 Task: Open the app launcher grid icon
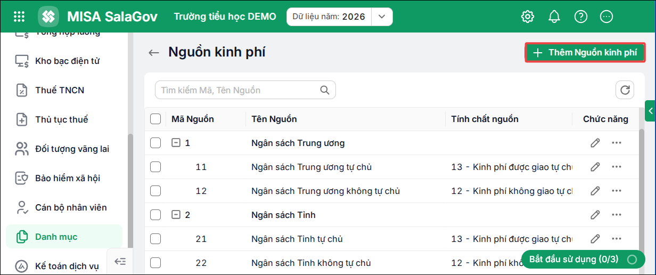coord(19,17)
